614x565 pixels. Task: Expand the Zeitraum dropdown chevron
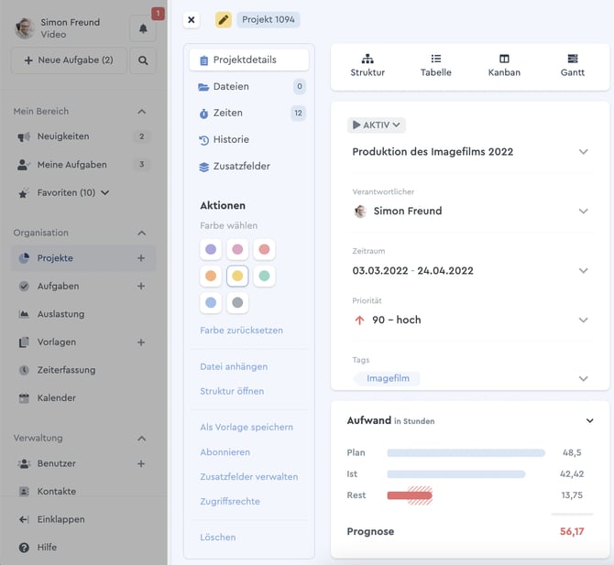(584, 271)
